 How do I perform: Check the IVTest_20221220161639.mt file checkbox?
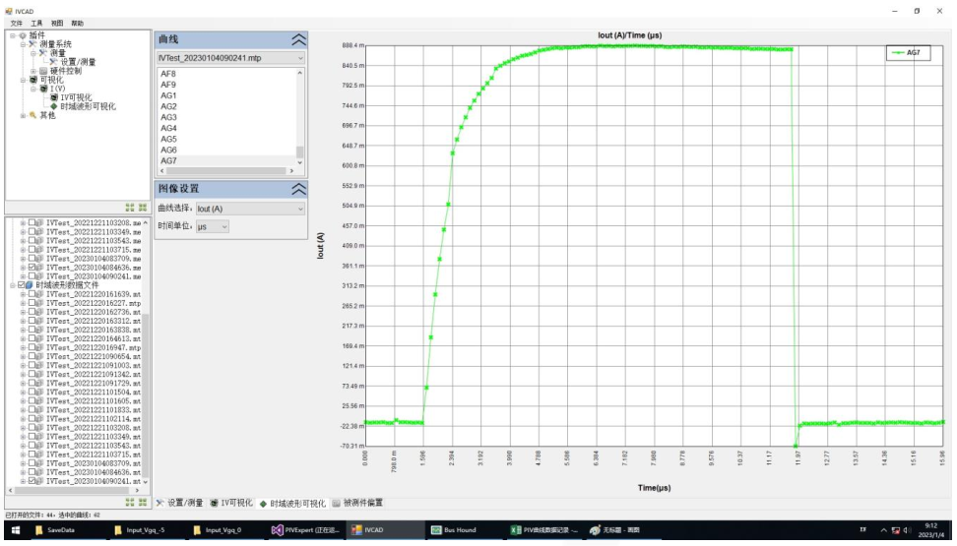pyautogui.click(x=32, y=294)
